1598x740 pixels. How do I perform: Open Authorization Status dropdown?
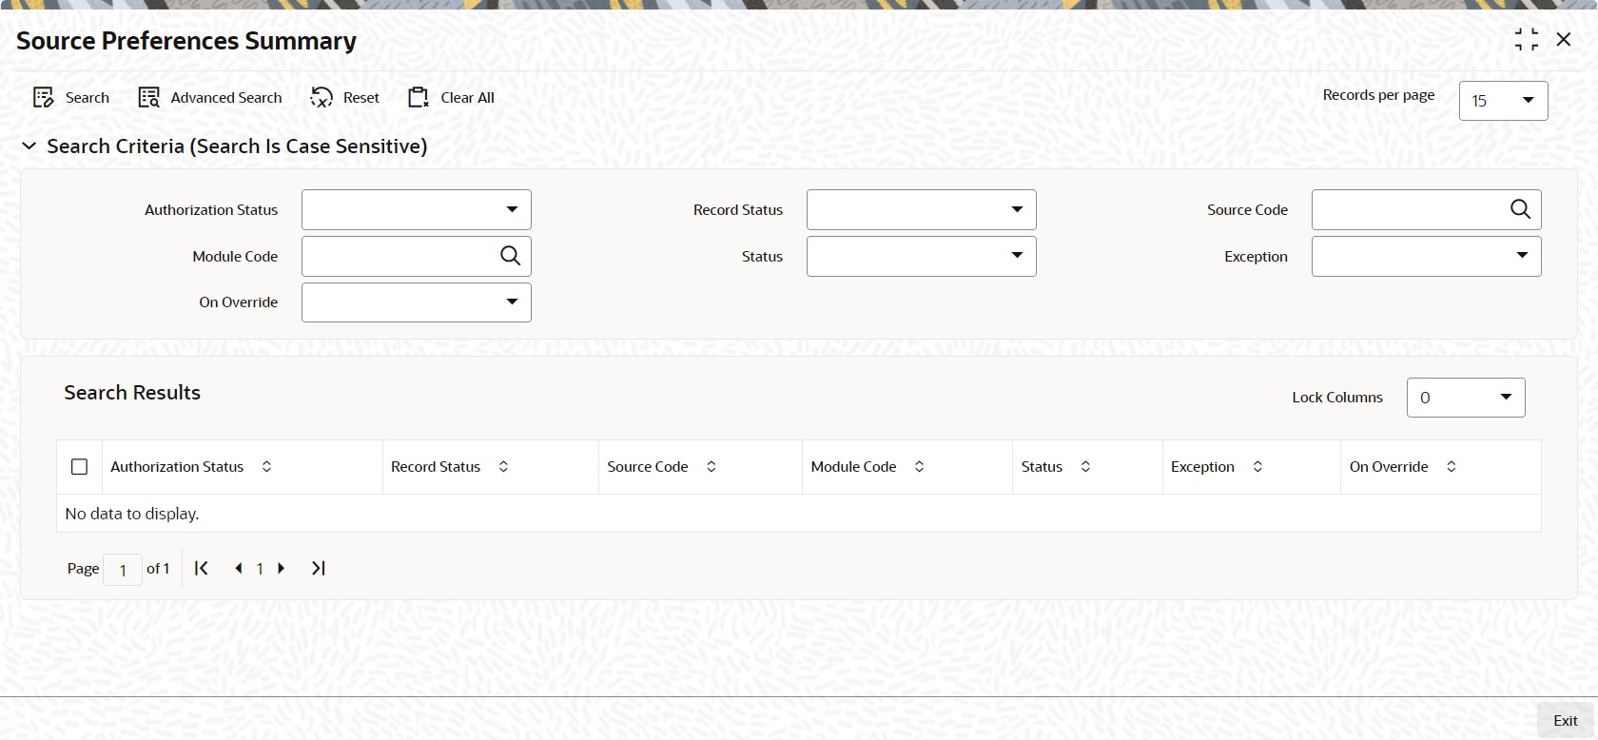(417, 209)
